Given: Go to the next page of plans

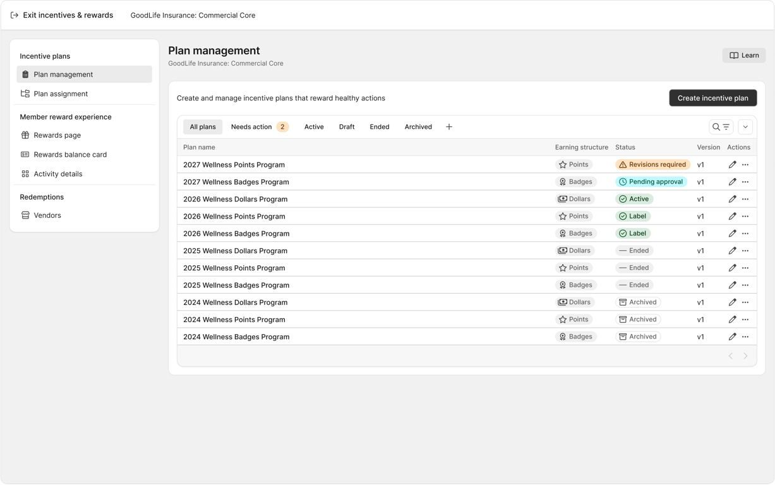Looking at the screenshot, I should point(745,356).
